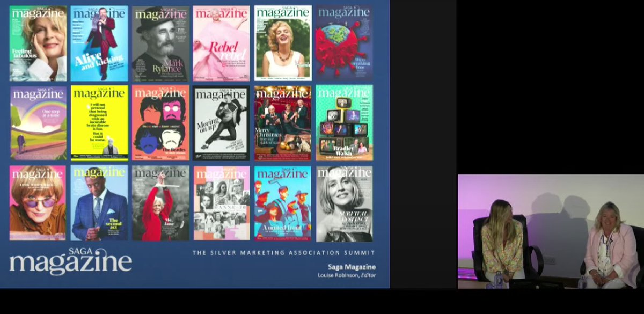Click the 'Louise Robinson, Editor' credit
The height and width of the screenshot is (314, 644).
pos(347,275)
